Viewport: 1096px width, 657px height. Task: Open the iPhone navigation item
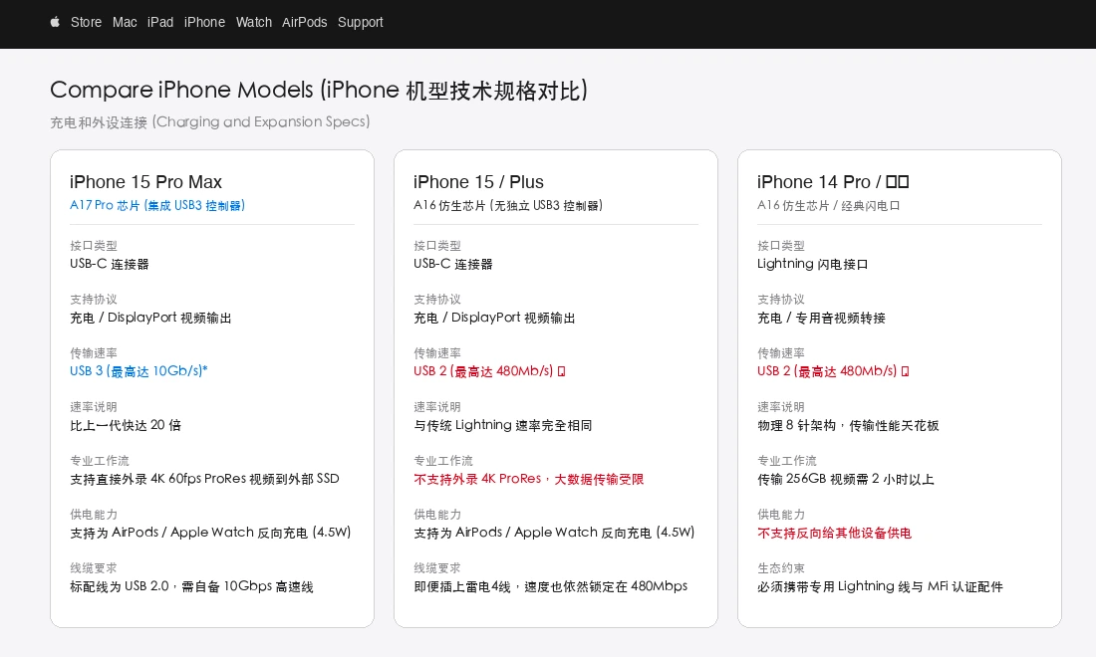point(205,22)
